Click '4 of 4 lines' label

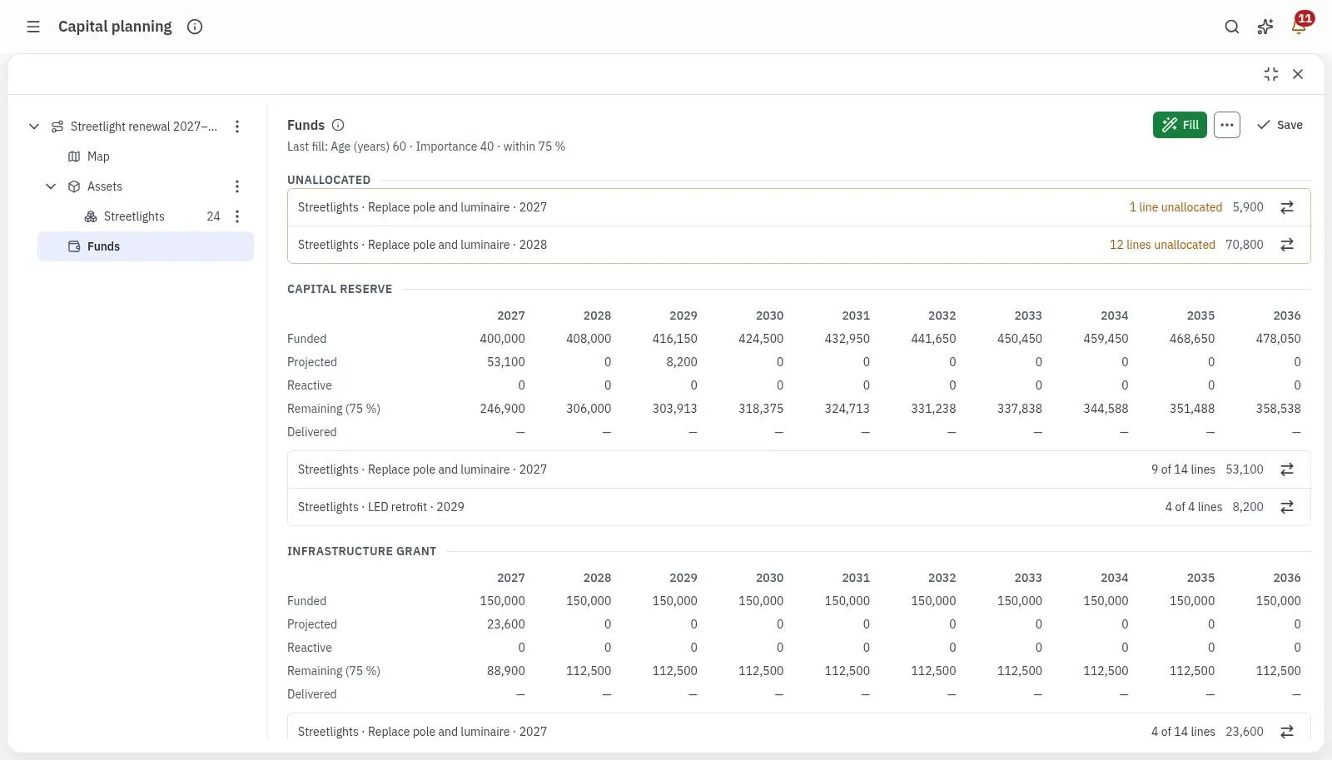coord(1194,507)
